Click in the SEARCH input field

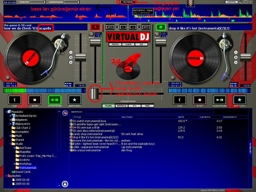tap(149, 112)
